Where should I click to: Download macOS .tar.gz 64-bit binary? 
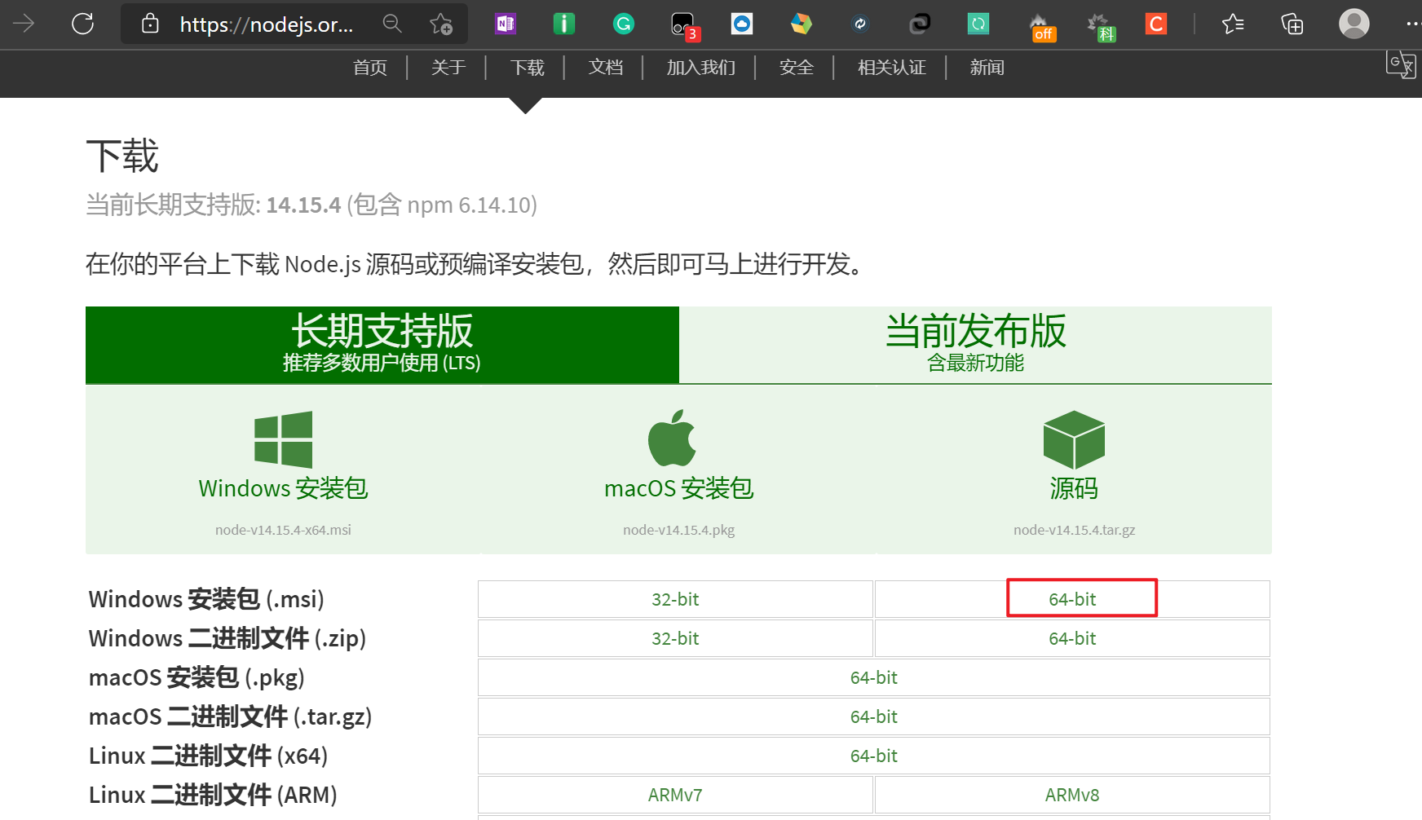point(874,716)
